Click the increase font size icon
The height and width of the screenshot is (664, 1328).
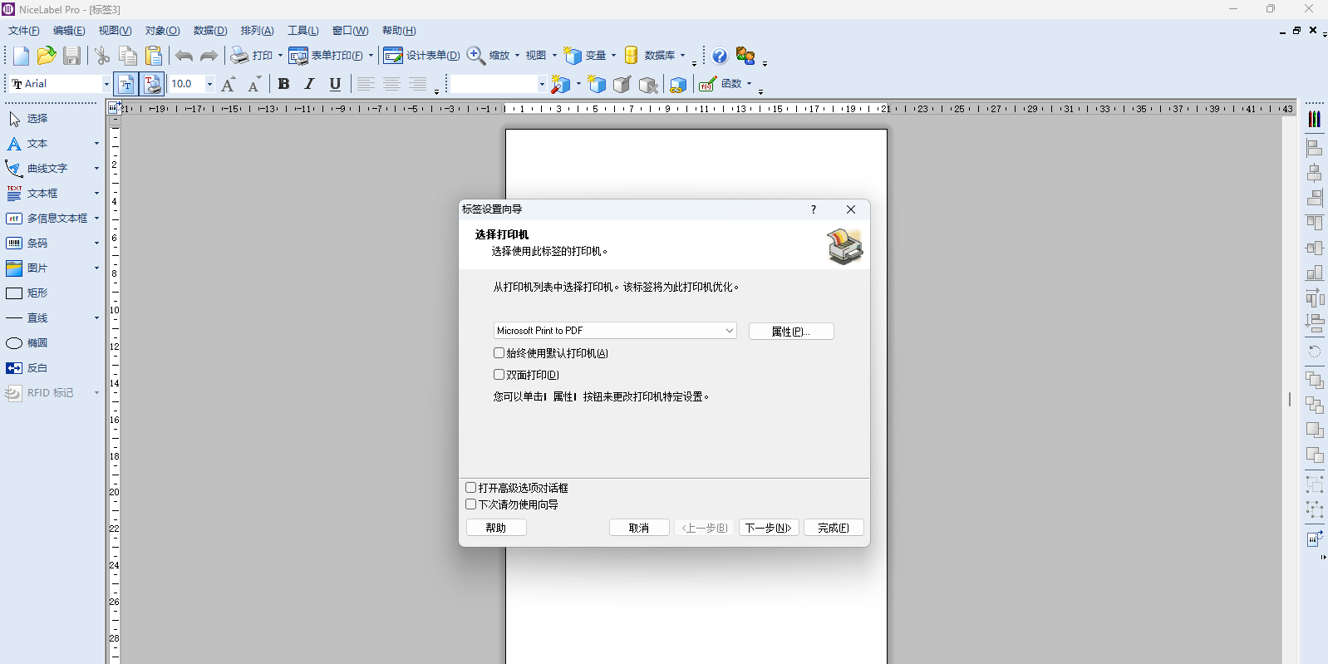229,84
